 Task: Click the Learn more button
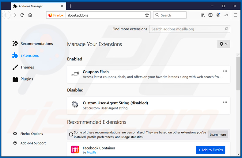218,134
